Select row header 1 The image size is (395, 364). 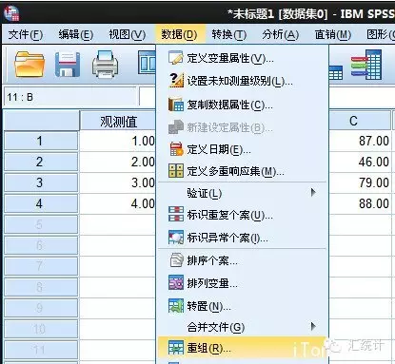(x=40, y=141)
